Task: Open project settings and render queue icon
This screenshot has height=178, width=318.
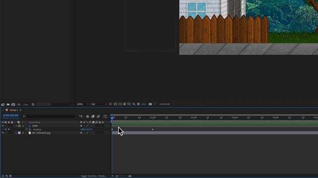Action: click(x=19, y=104)
